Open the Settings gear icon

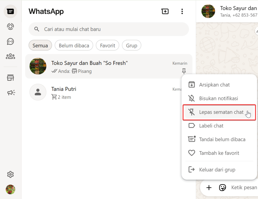coord(10,174)
